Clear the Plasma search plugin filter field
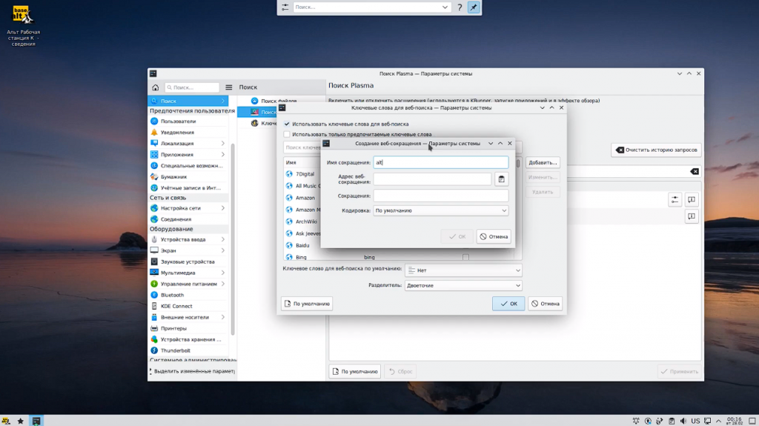 pyautogui.click(x=694, y=171)
